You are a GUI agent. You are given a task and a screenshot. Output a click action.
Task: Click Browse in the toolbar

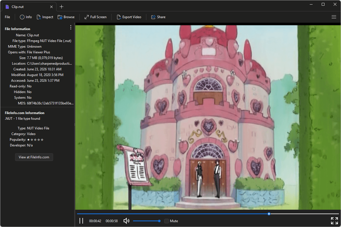pos(66,17)
